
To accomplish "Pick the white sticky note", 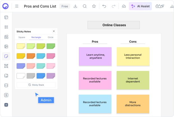I will (21, 76).
